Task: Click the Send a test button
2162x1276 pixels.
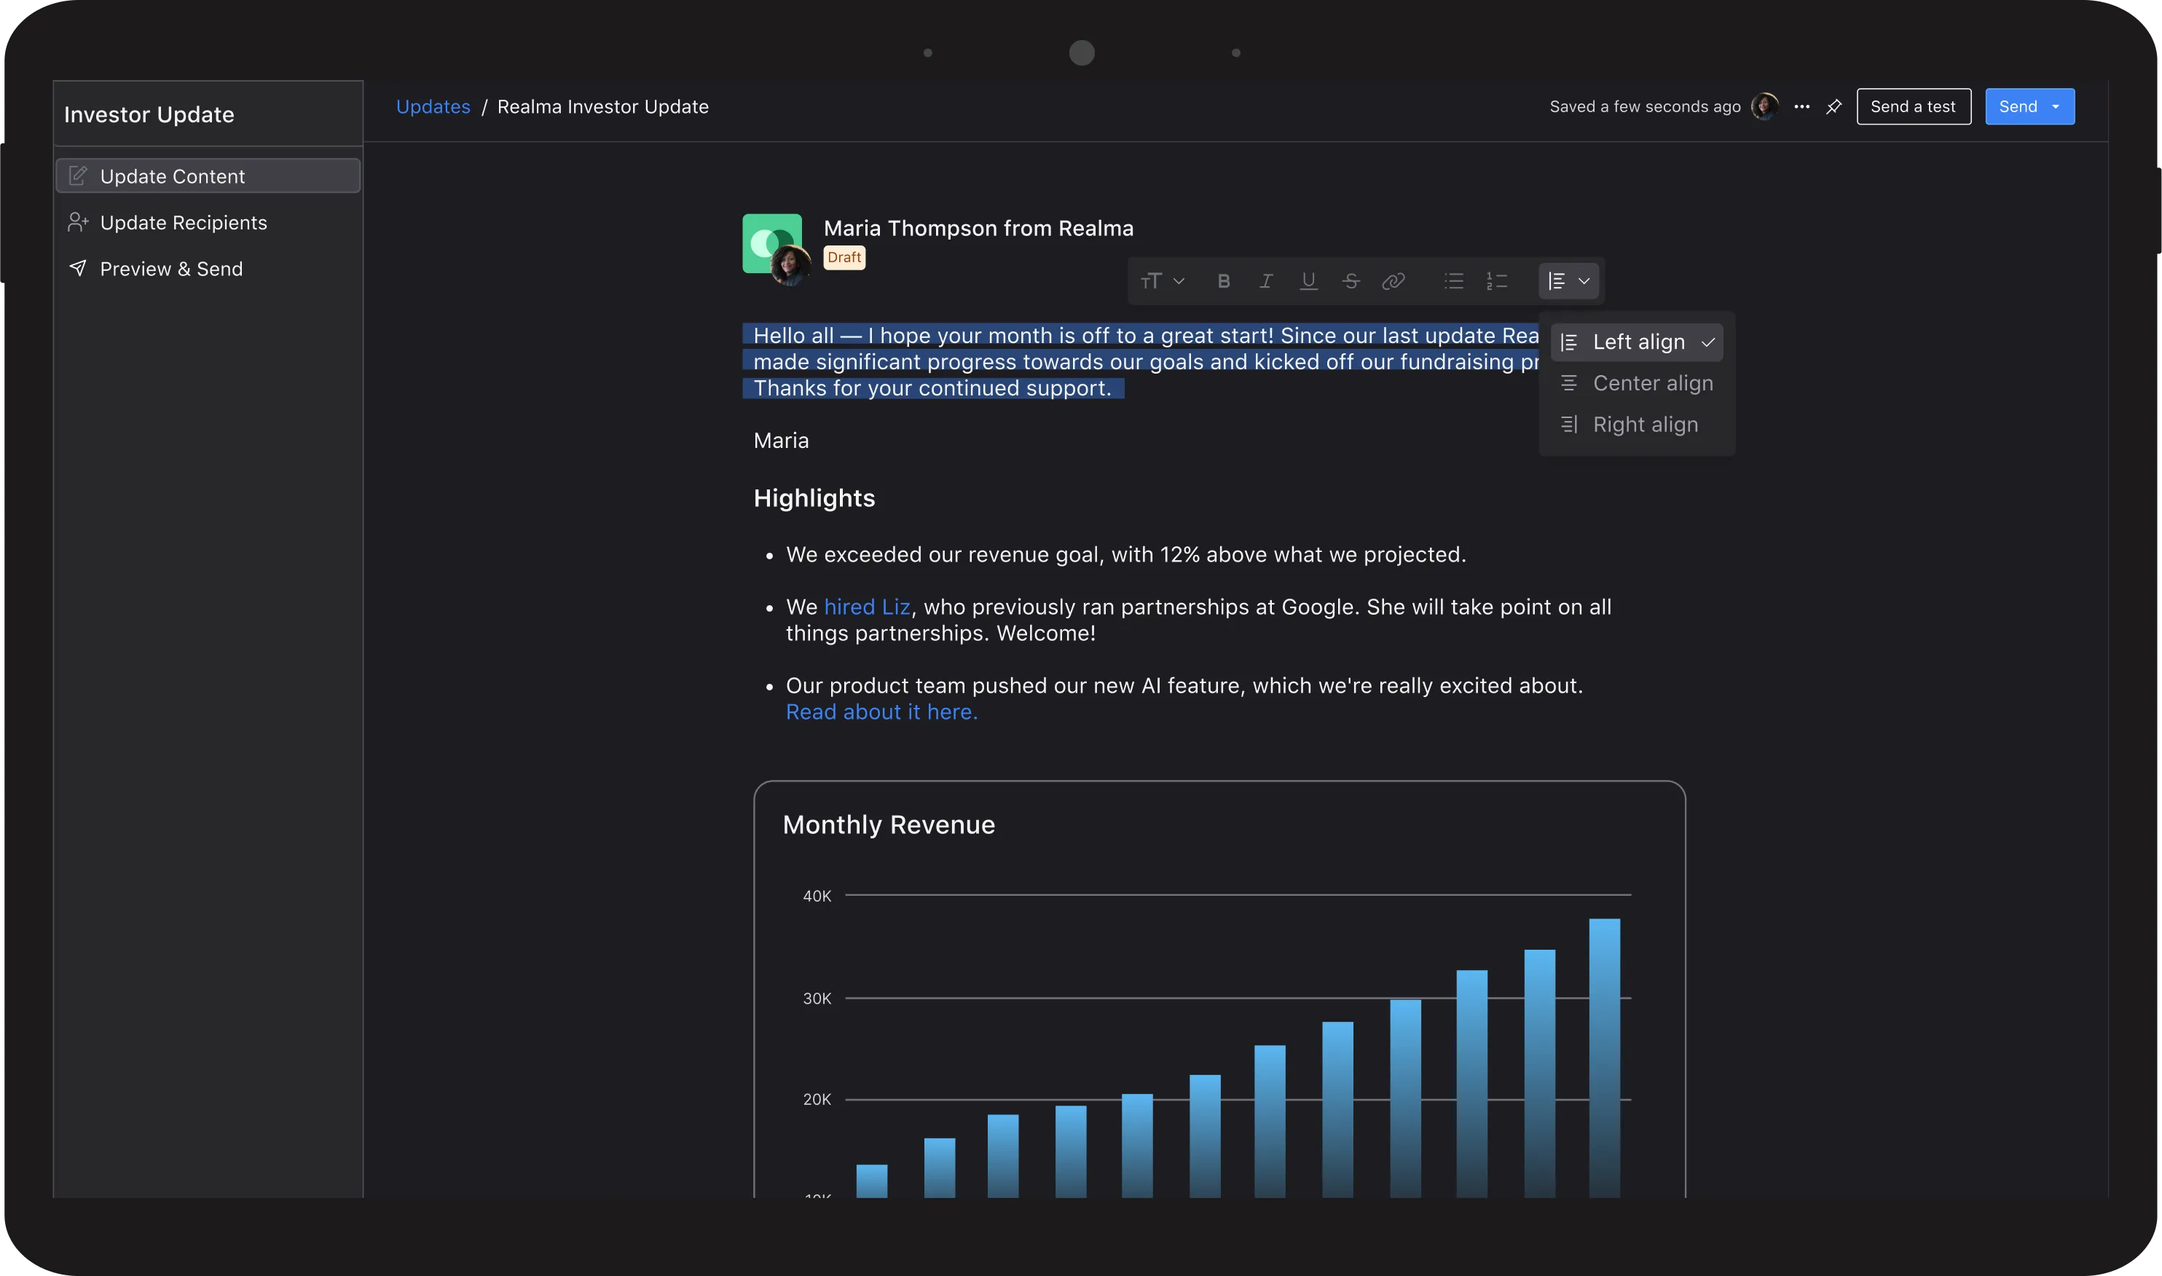Action: [x=1913, y=106]
